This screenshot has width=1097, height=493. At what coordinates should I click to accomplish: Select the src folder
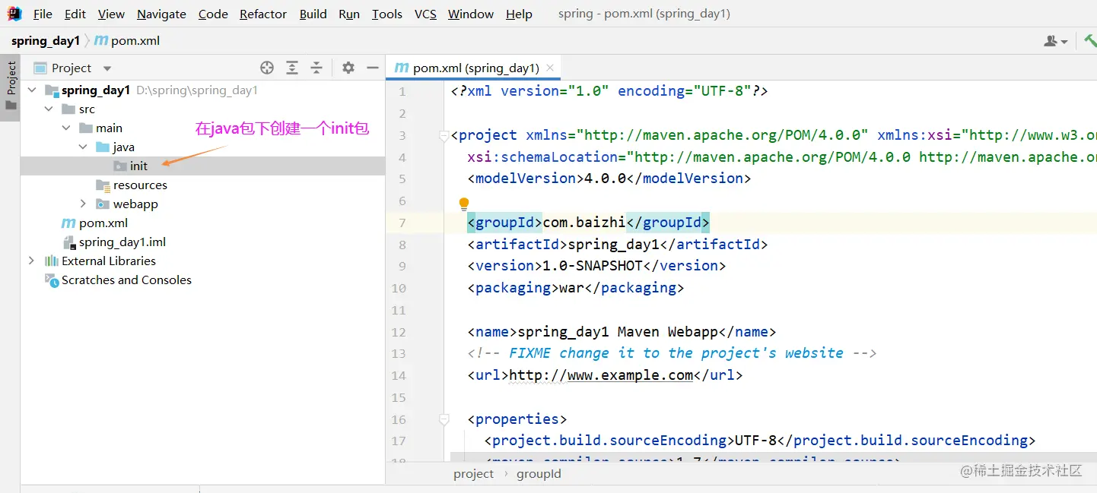tap(87, 109)
